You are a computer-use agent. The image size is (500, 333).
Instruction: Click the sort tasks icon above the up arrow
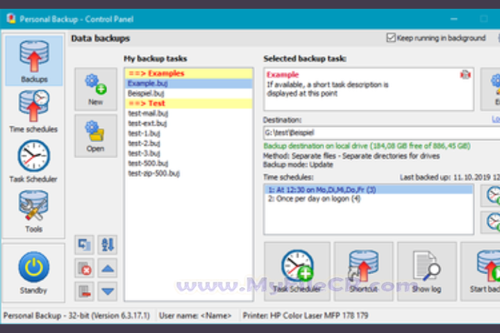(x=108, y=245)
